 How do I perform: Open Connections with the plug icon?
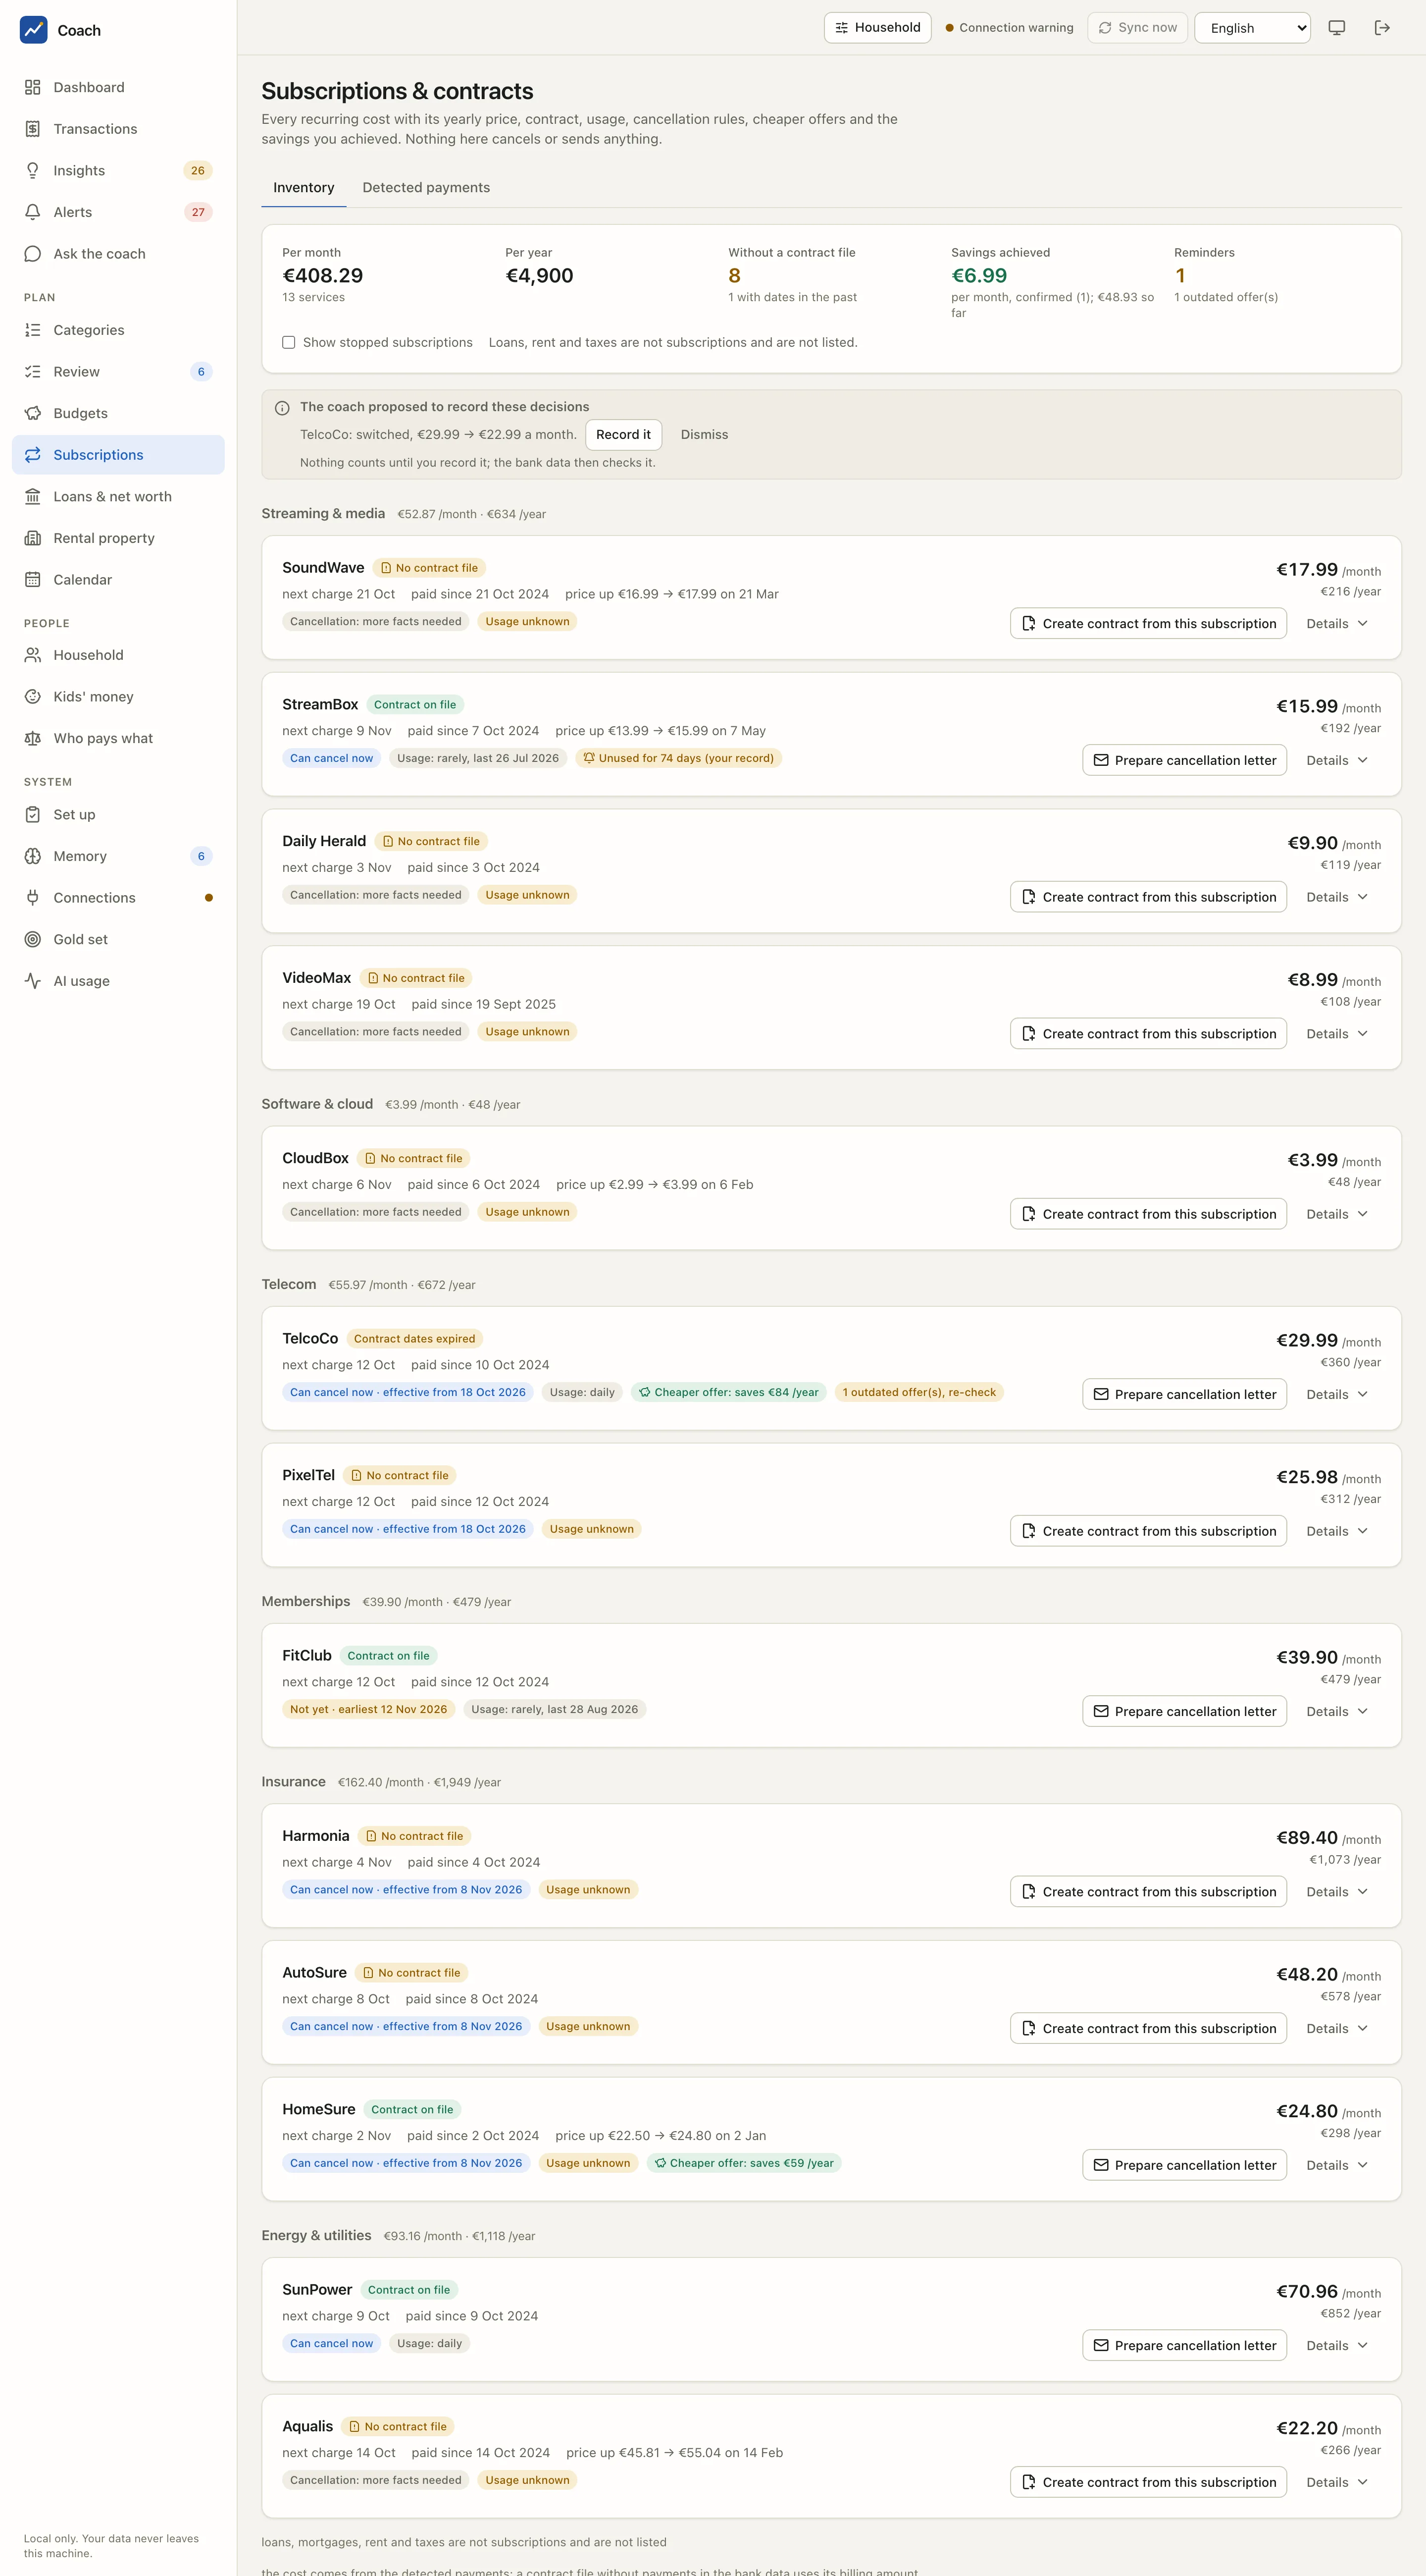point(118,898)
